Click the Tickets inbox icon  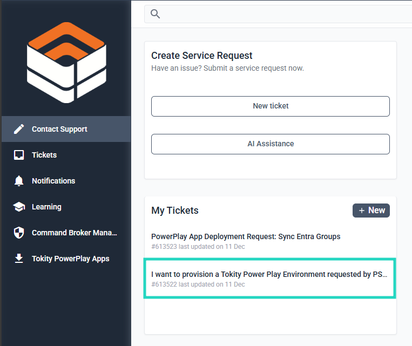tap(19, 155)
